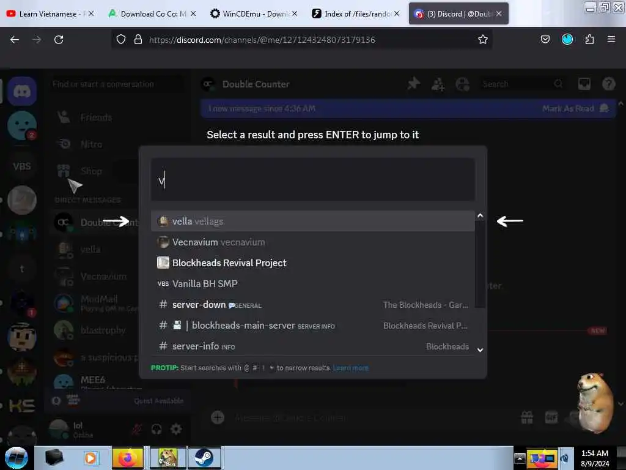
Task: Open Firefox extensions icon
Action: click(589, 39)
